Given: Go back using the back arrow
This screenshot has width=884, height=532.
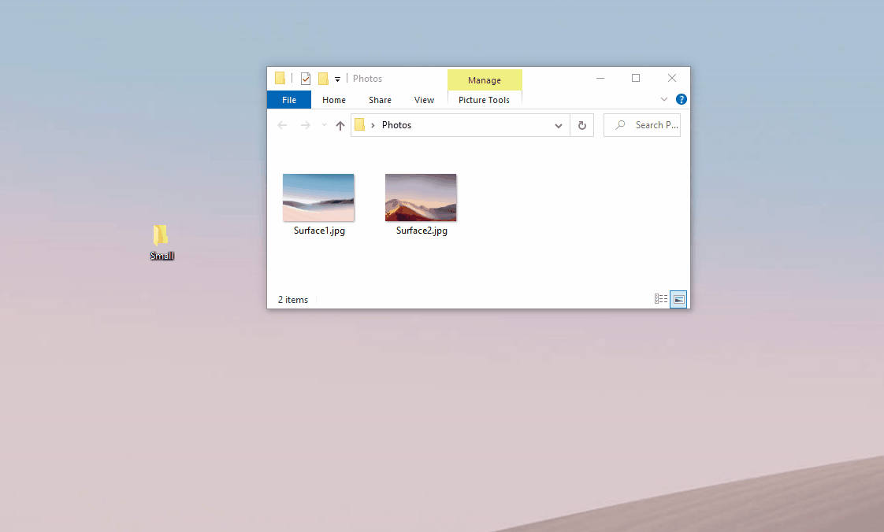Looking at the screenshot, I should pos(282,124).
